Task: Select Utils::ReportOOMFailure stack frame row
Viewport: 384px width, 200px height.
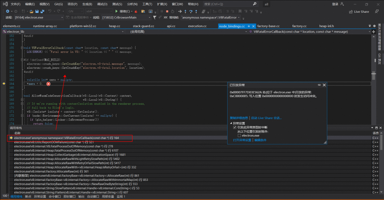Action: pos(191,142)
